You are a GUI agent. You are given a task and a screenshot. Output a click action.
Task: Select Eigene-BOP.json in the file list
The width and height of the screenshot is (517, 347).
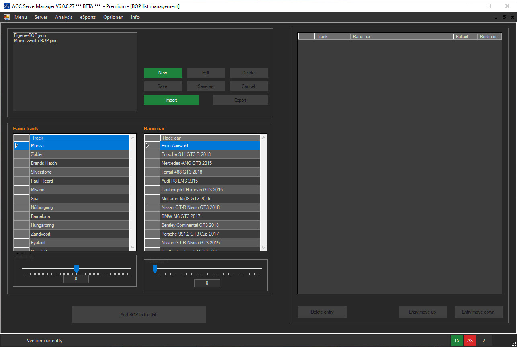[x=30, y=35]
